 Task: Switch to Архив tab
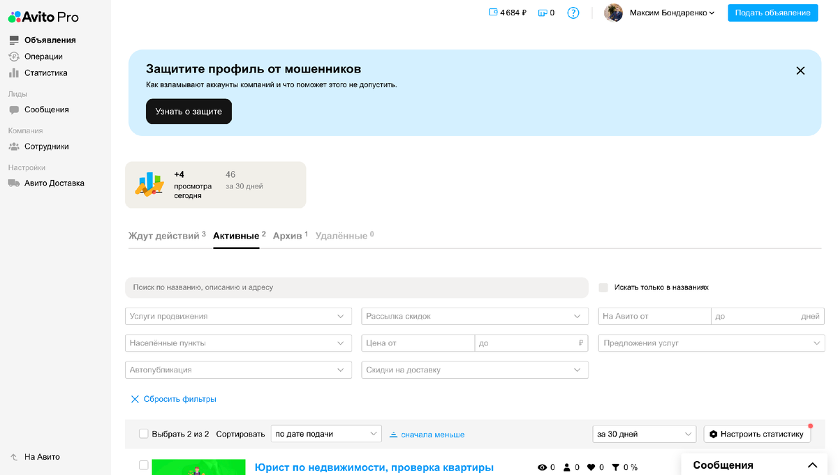(291, 236)
